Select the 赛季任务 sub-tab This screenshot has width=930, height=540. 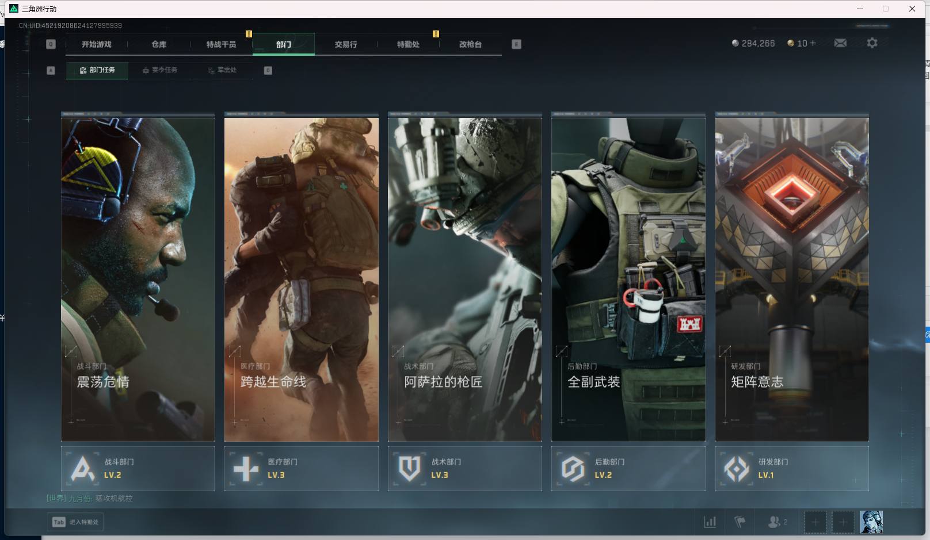point(160,70)
